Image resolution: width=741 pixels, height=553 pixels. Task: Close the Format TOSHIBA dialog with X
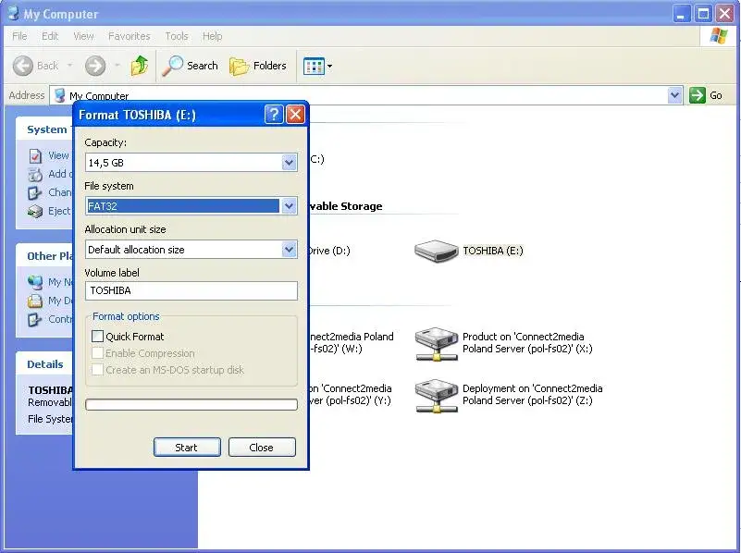(x=295, y=115)
